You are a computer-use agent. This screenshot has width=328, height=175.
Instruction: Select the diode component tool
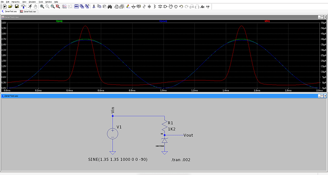160,7
